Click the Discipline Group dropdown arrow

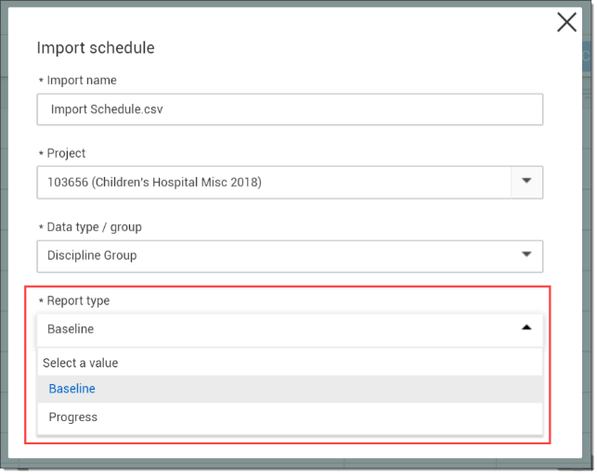tap(526, 255)
